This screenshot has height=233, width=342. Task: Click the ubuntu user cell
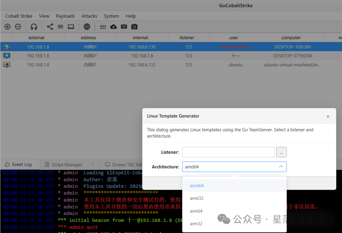pos(235,65)
